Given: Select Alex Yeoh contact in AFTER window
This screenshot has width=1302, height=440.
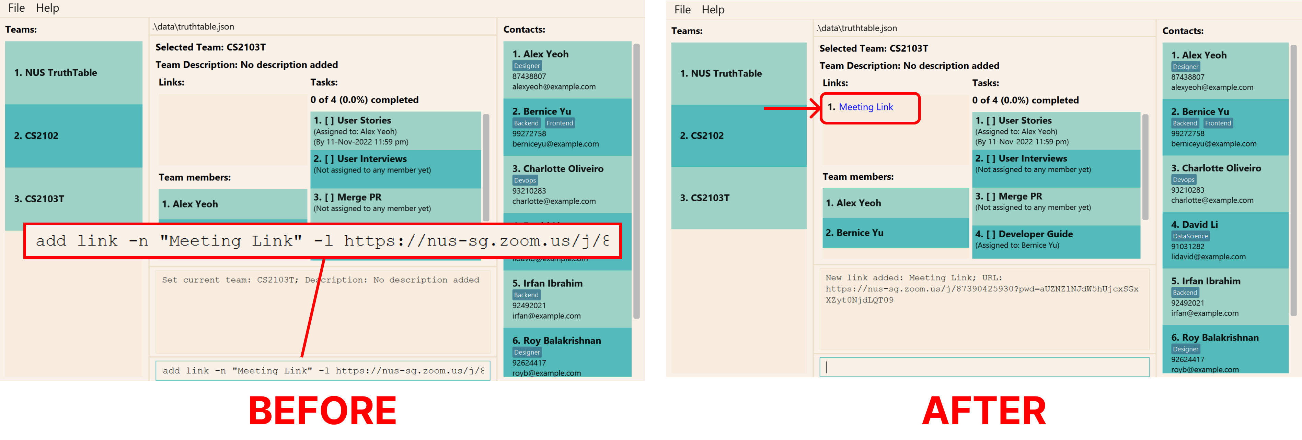Looking at the screenshot, I should pyautogui.click(x=1225, y=71).
